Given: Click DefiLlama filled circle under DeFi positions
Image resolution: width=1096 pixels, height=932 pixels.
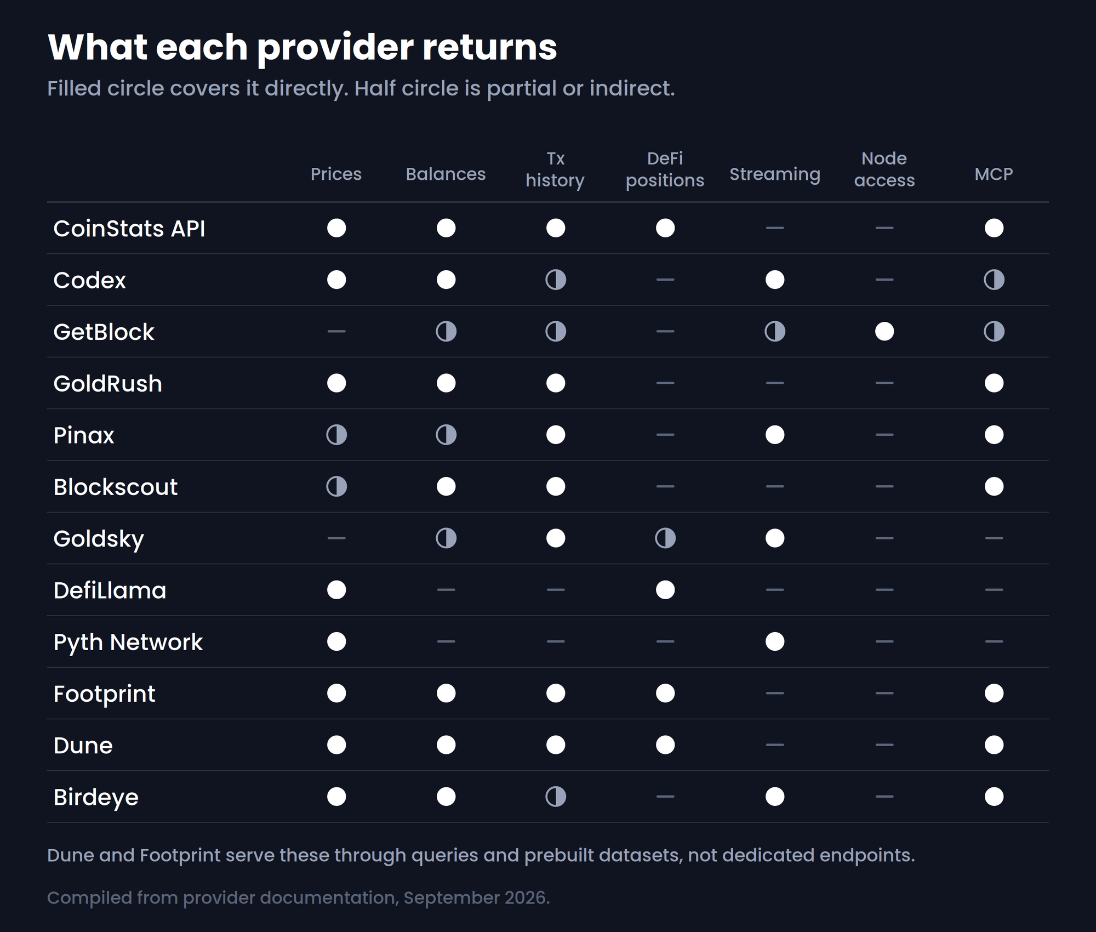Looking at the screenshot, I should 665,590.
